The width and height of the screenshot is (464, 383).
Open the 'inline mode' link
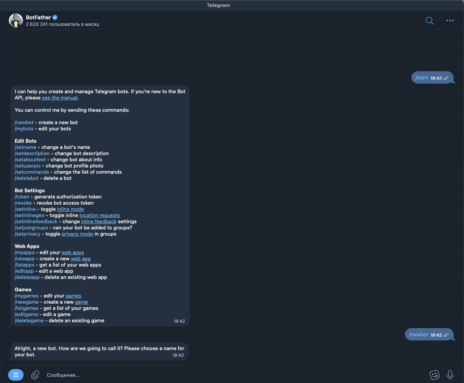coord(70,209)
